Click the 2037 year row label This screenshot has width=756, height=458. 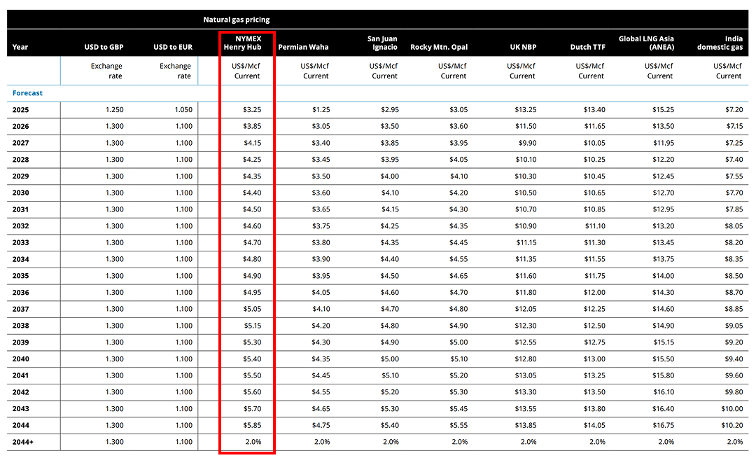[21, 310]
